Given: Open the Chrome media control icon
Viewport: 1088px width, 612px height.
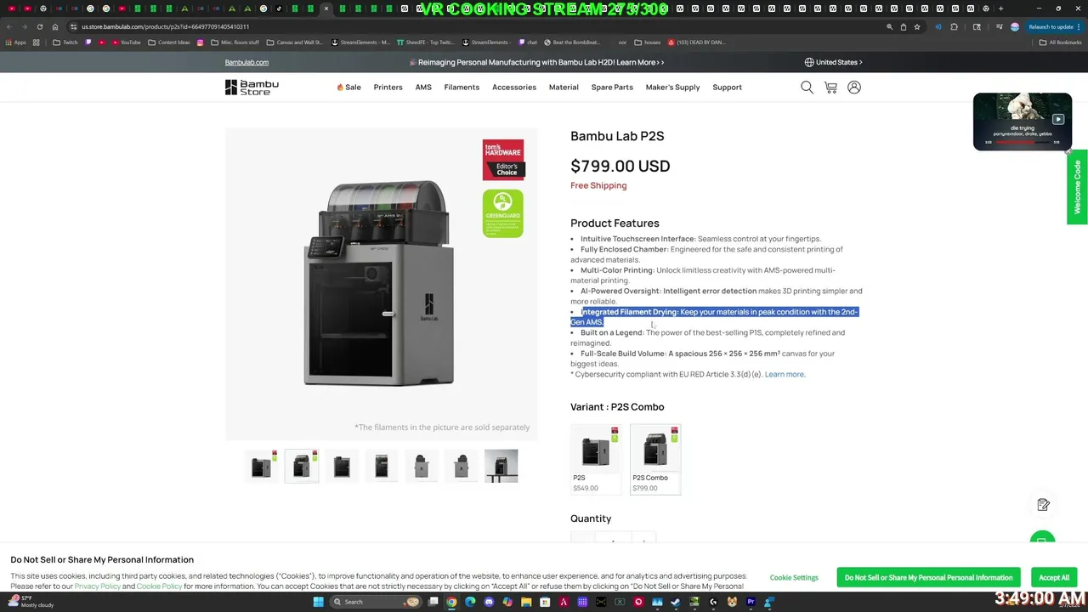Looking at the screenshot, I should [x=999, y=26].
